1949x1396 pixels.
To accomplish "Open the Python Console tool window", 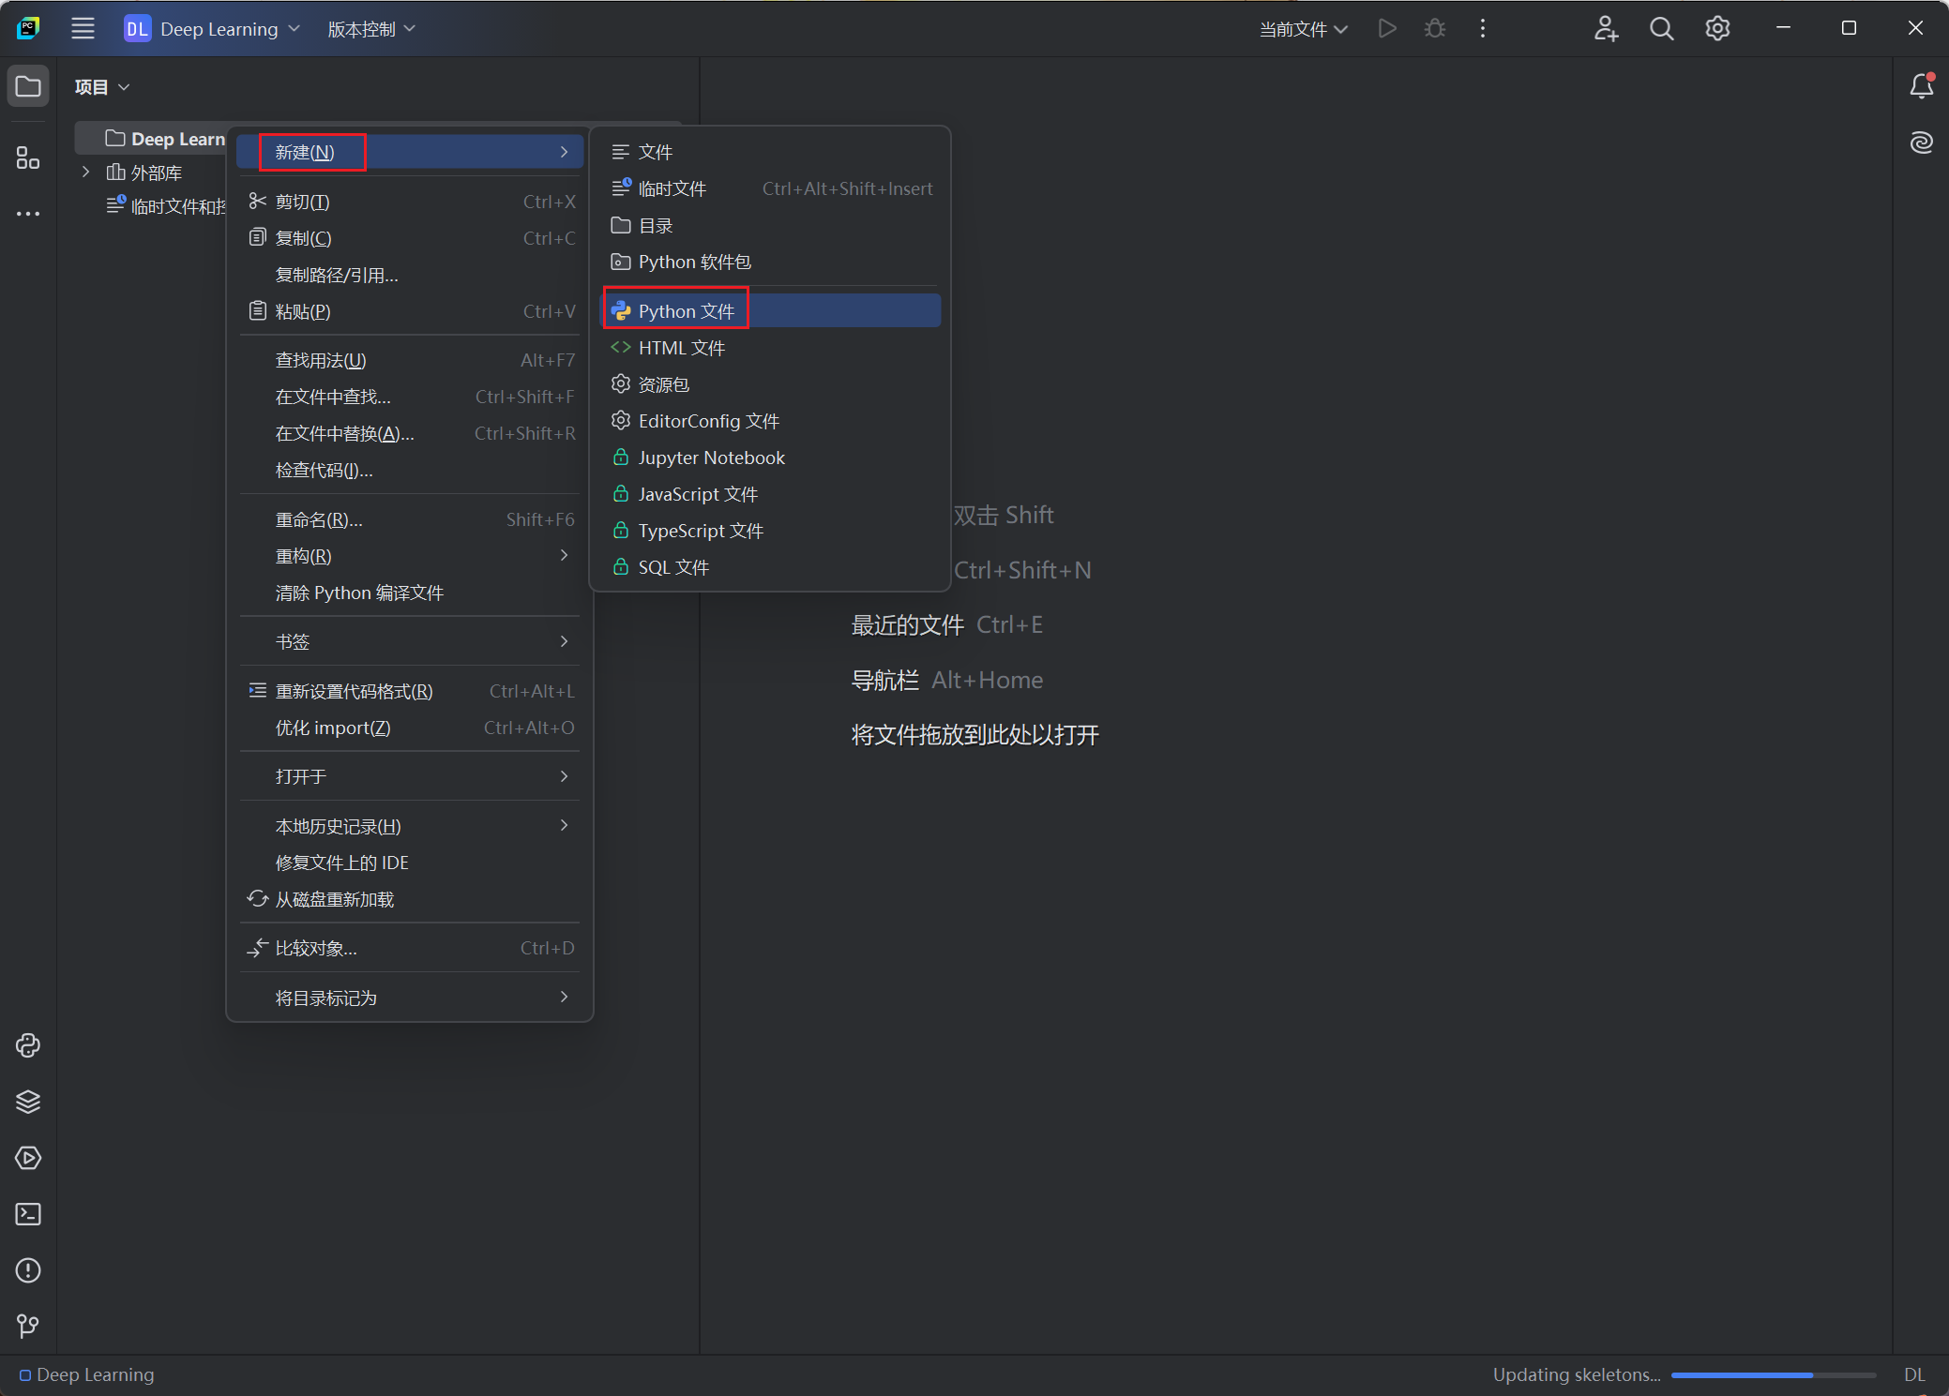I will click(28, 1045).
